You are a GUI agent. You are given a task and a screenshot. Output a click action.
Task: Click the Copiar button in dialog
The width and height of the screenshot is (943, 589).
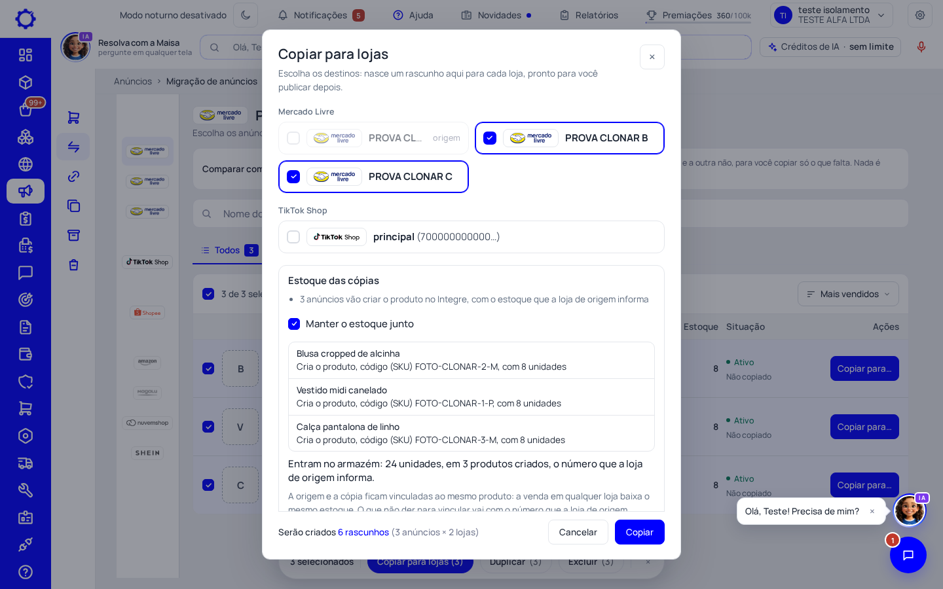point(640,532)
